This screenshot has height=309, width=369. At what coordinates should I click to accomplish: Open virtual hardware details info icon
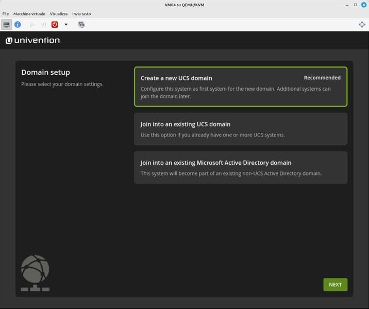point(18,24)
